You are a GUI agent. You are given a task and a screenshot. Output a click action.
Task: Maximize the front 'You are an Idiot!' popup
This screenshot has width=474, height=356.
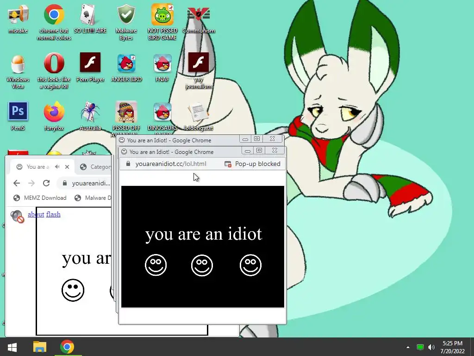(x=259, y=150)
